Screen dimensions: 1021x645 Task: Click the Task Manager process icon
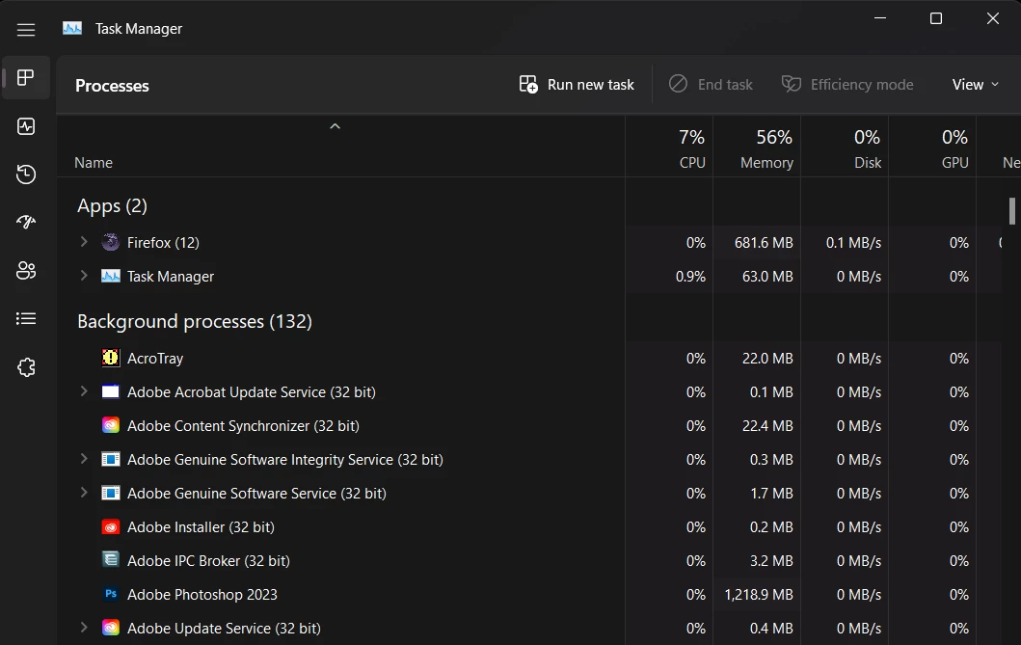(111, 276)
